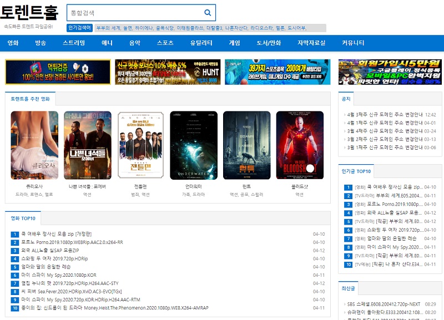Open the 헌트 movie poster

click(x=246, y=145)
